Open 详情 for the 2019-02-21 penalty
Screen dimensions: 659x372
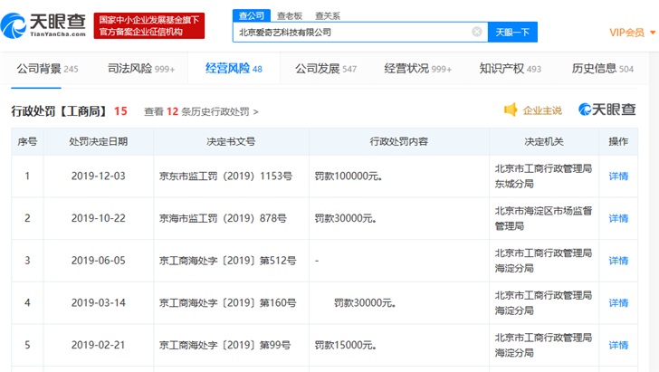618,345
